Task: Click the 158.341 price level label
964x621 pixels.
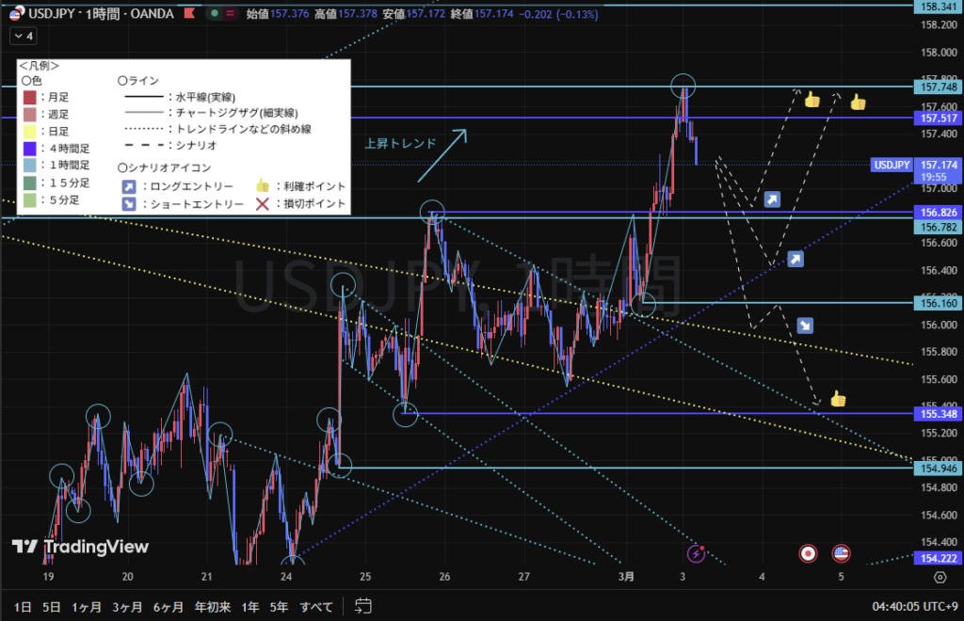Action: pyautogui.click(x=939, y=7)
